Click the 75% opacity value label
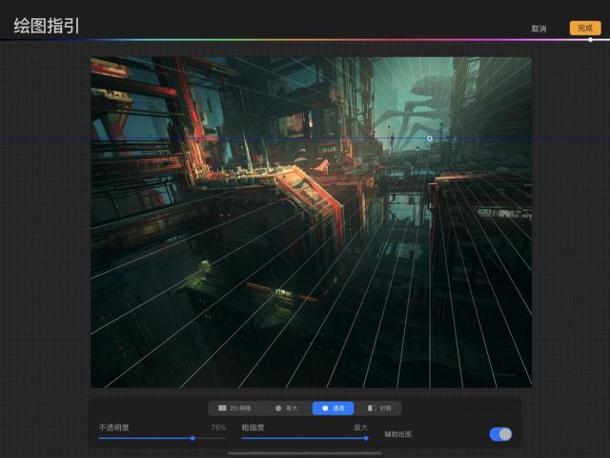The width and height of the screenshot is (610, 458). coord(217,427)
